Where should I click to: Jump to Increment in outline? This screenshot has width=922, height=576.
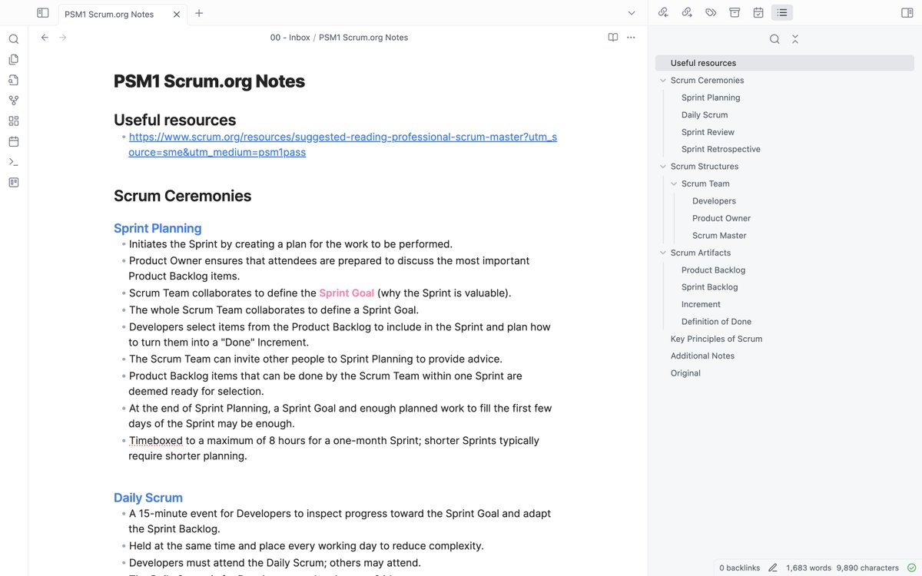pyautogui.click(x=701, y=304)
